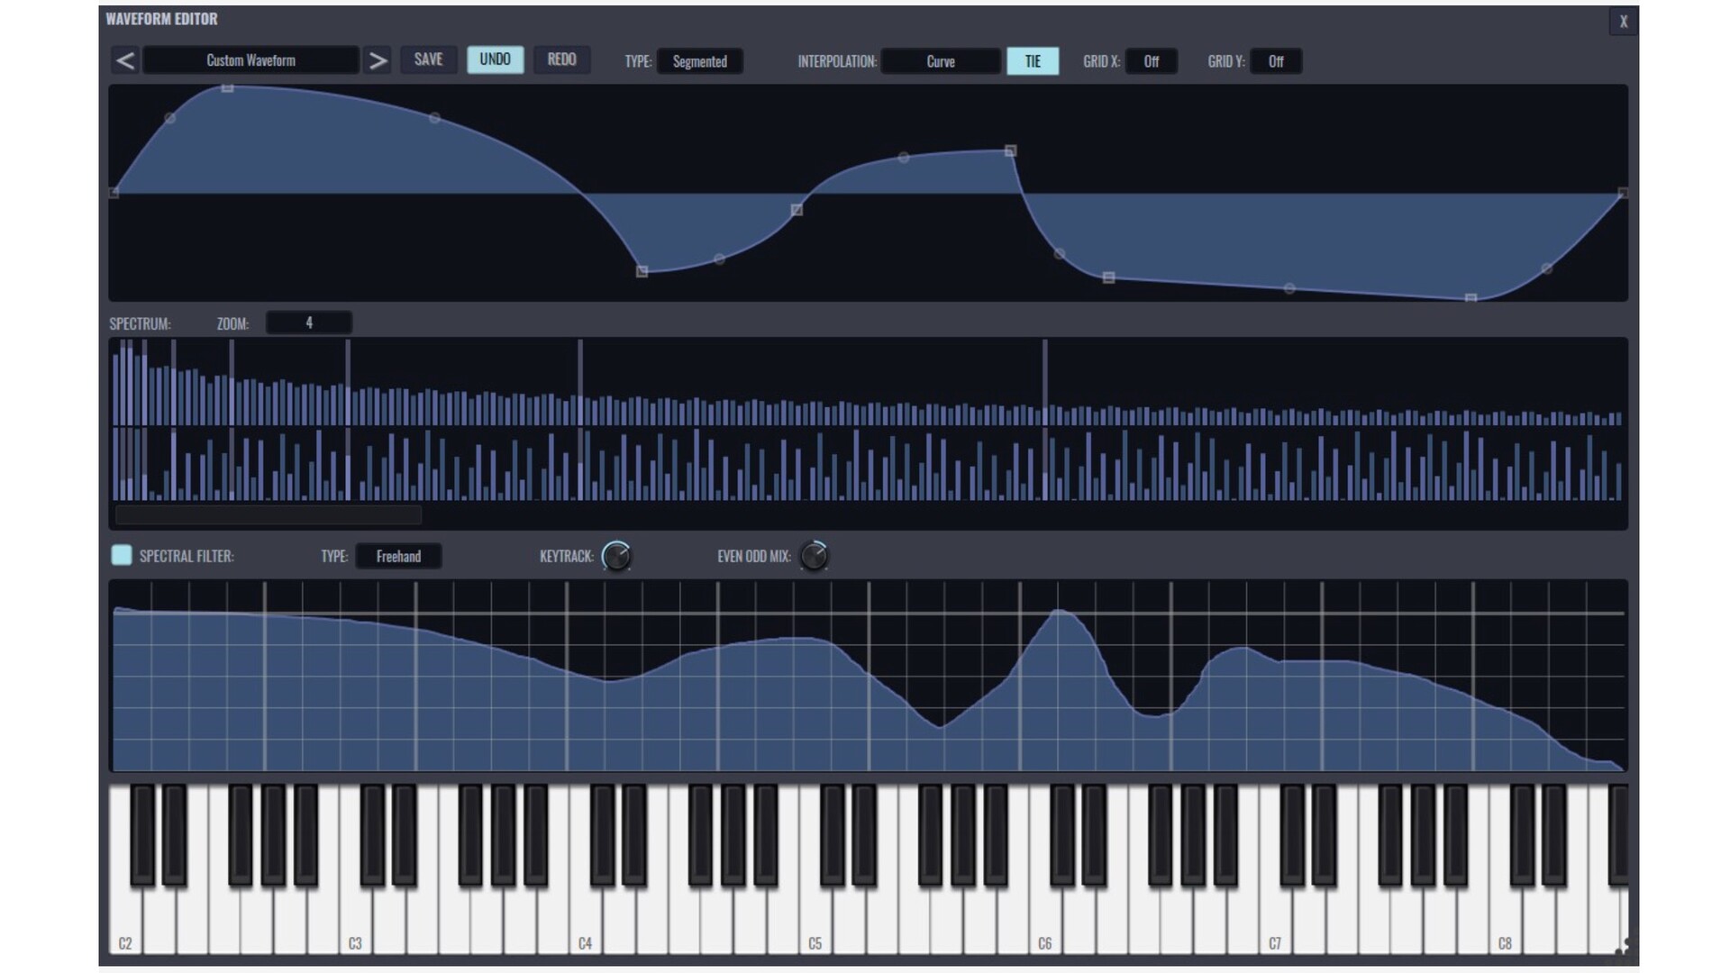The width and height of the screenshot is (1730, 973).
Task: Open the Grid Y dropdown
Action: pyautogui.click(x=1275, y=61)
